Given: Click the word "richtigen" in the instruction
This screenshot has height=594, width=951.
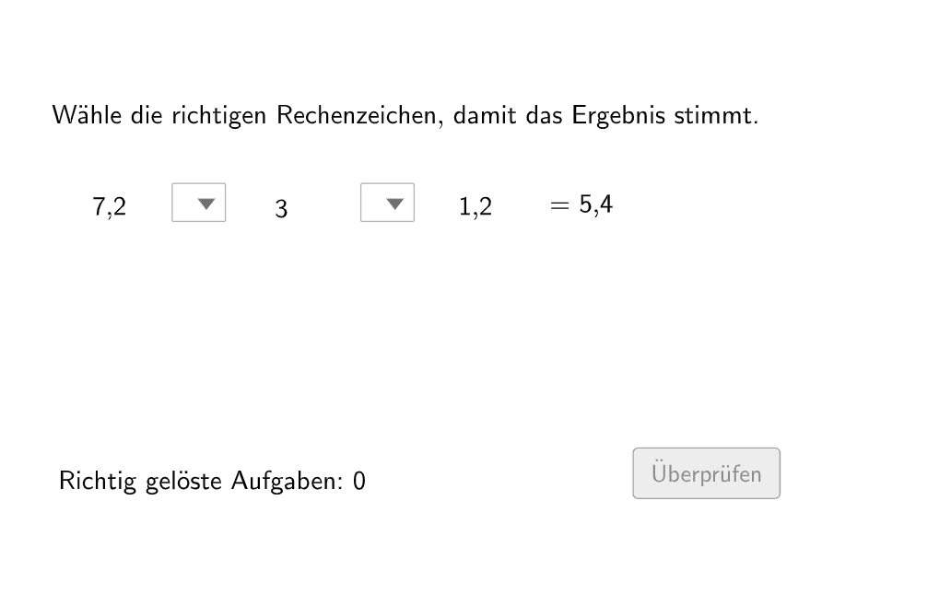Looking at the screenshot, I should click(x=219, y=117).
